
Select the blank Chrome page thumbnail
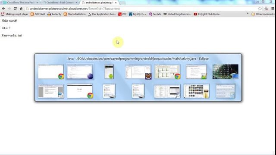[51, 71]
